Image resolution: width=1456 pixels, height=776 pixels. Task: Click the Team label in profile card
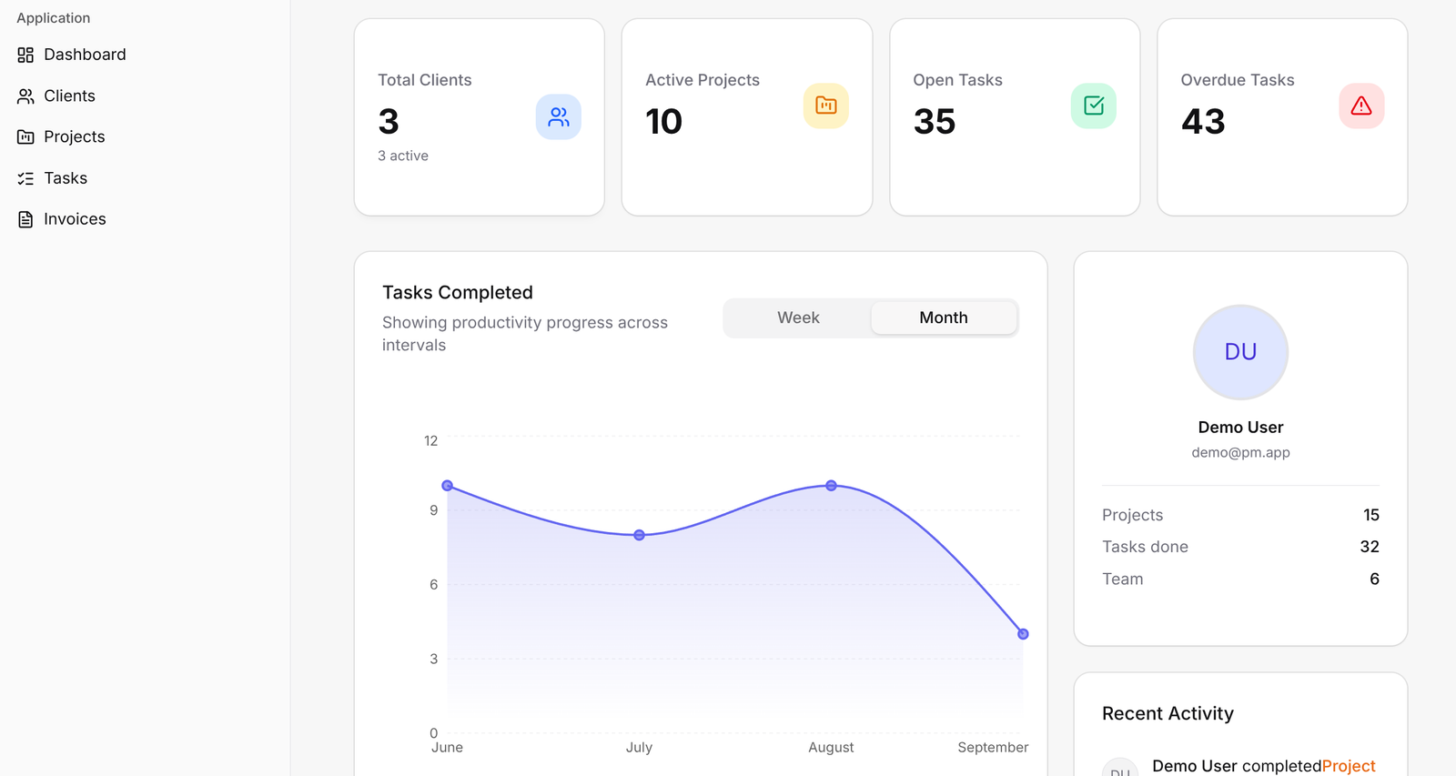tap(1122, 579)
